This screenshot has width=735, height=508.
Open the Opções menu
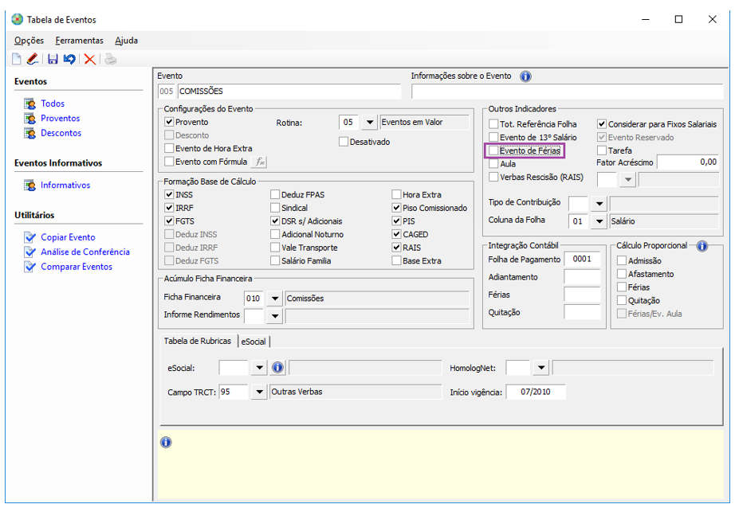29,41
